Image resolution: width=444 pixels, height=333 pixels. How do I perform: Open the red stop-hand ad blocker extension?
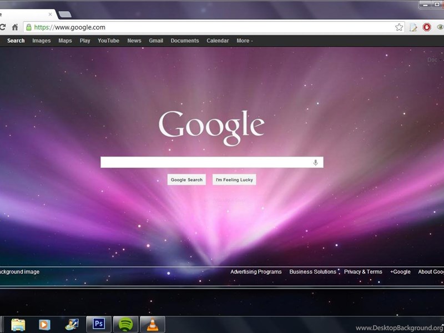(x=427, y=27)
